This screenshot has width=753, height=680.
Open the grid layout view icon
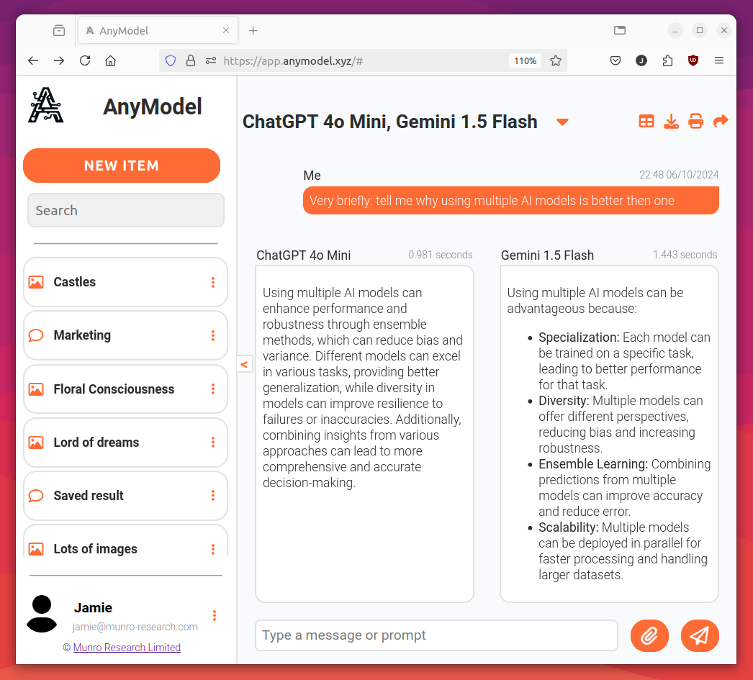click(646, 122)
